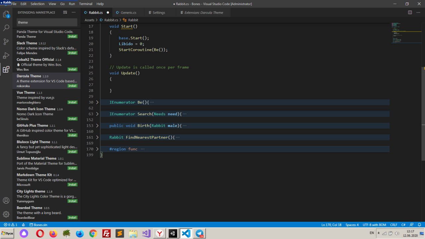Screen dimensions: 425x239
Task: Open the Manage gear icon
Action: point(6,214)
